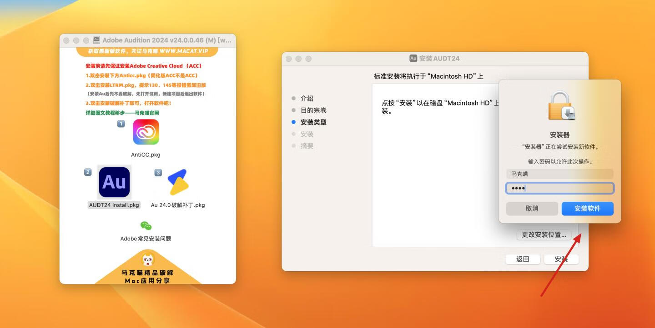Open the Au 24.0 patch package icon

[x=178, y=182]
